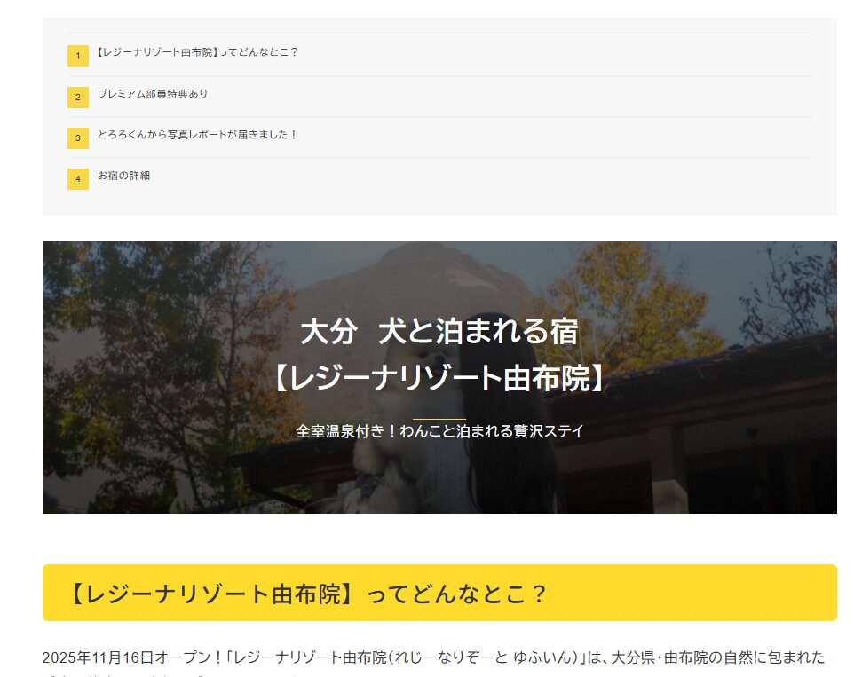862x677 pixels.
Task: Click the yellow number 2 badge
Action: (77, 97)
